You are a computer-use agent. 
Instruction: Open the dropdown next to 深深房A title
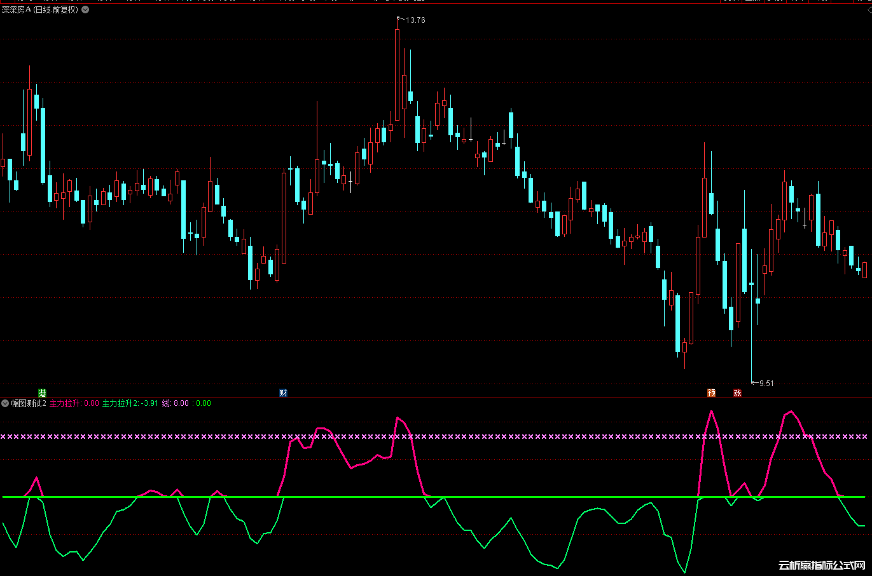pyautogui.click(x=85, y=10)
